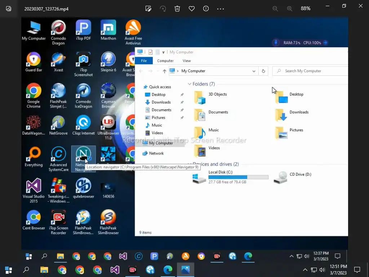Open the File tab in My Computer window
Viewport: 369px width, 277px height.
144,61
